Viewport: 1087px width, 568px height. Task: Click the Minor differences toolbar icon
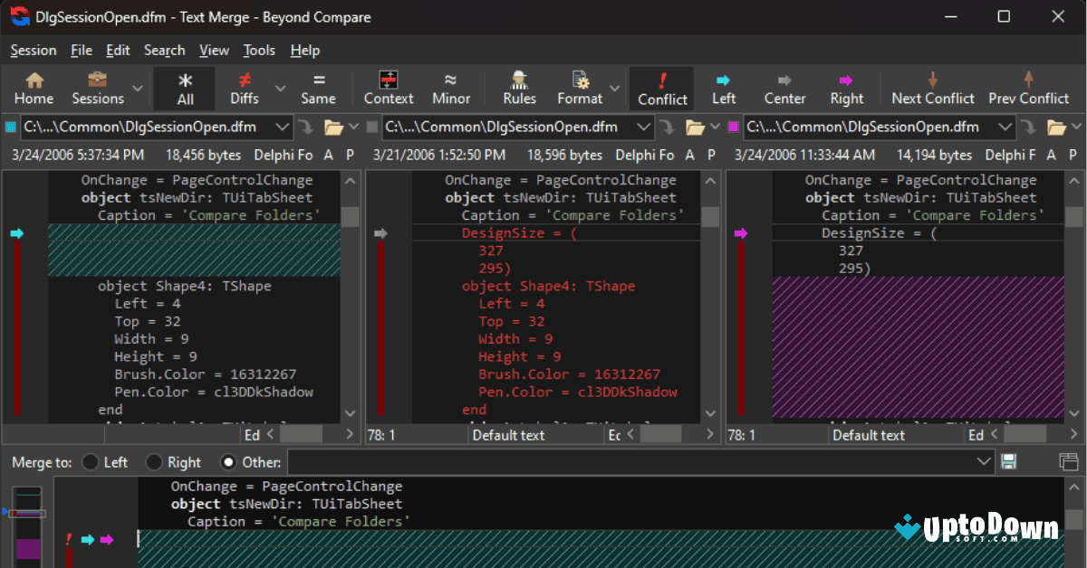[x=451, y=88]
